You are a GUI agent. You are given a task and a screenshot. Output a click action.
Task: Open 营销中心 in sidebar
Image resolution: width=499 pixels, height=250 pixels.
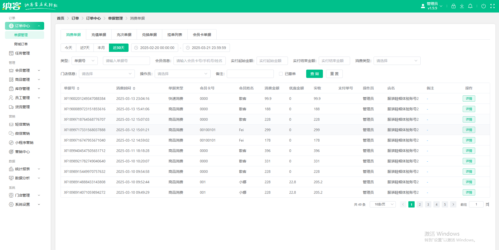point(22,152)
